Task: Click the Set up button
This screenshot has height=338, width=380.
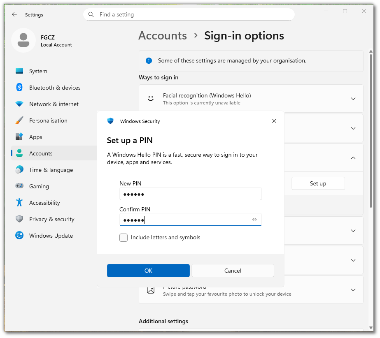Action: point(318,183)
